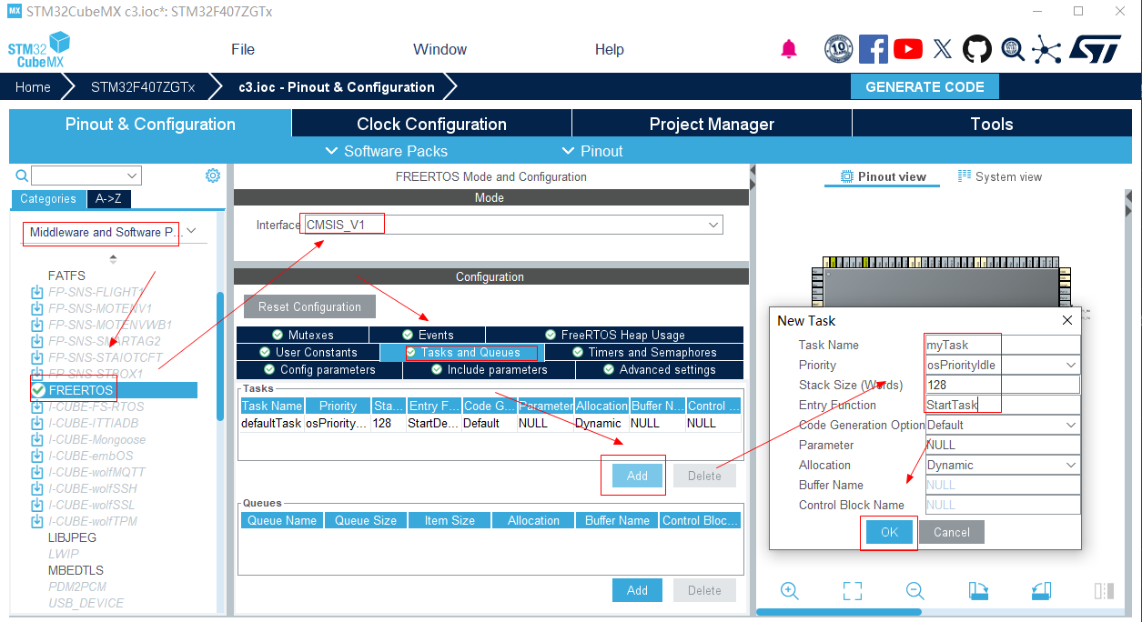Switch to Clock Configuration tab

tap(431, 124)
